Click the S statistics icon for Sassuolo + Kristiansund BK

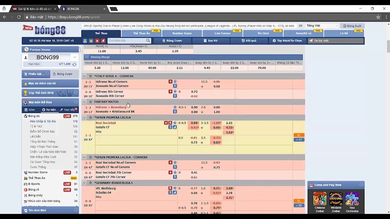pyautogui.click(x=175, y=112)
